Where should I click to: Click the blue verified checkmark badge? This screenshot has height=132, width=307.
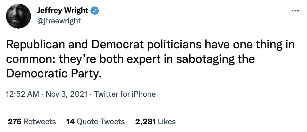pos(95,11)
